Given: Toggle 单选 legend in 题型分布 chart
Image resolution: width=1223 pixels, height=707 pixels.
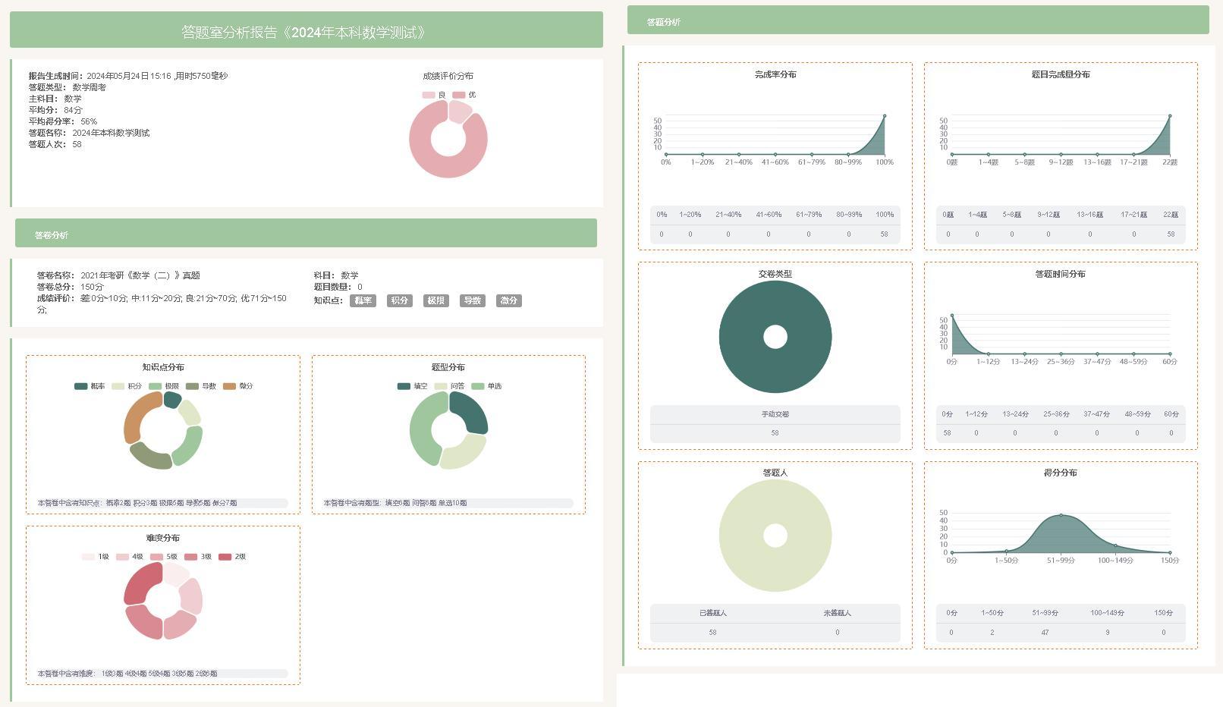Looking at the screenshot, I should [486, 386].
